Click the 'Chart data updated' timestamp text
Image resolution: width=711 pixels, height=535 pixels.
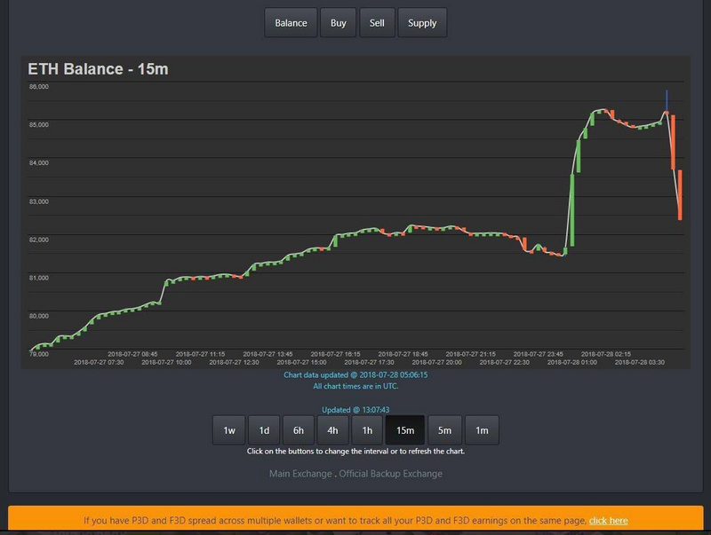pos(355,375)
